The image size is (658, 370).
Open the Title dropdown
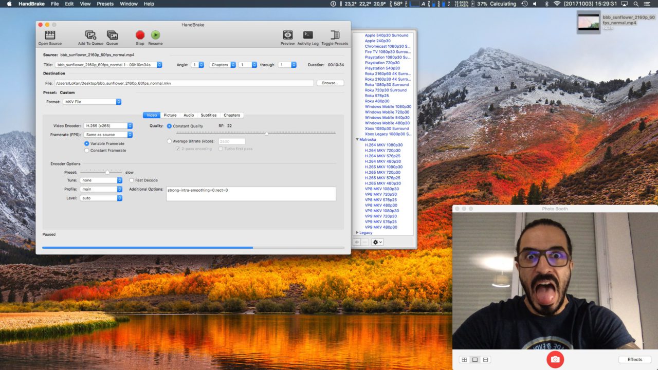109,65
